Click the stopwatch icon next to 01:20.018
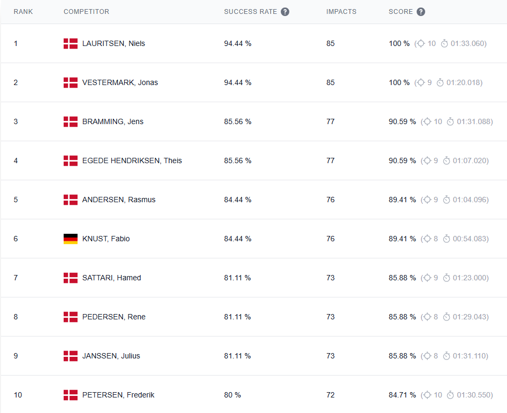This screenshot has height=413, width=507. pyautogui.click(x=440, y=83)
